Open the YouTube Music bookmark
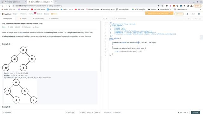This screenshot has height=114, width=203. point(38,9)
